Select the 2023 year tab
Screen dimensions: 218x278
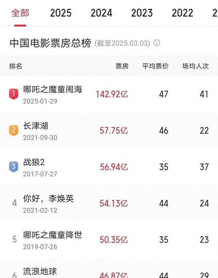pos(142,13)
